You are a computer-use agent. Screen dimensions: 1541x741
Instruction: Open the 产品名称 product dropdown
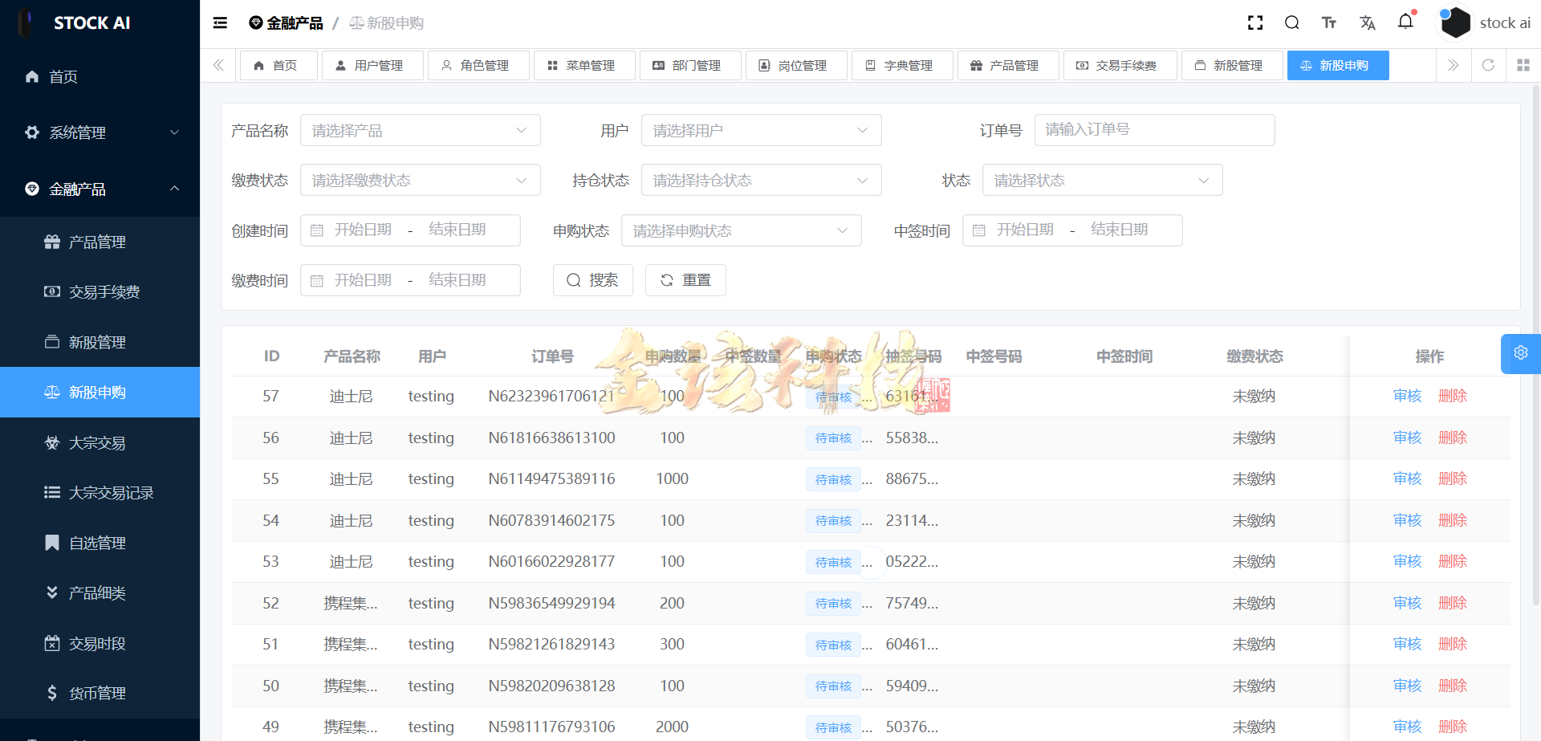[x=421, y=129]
